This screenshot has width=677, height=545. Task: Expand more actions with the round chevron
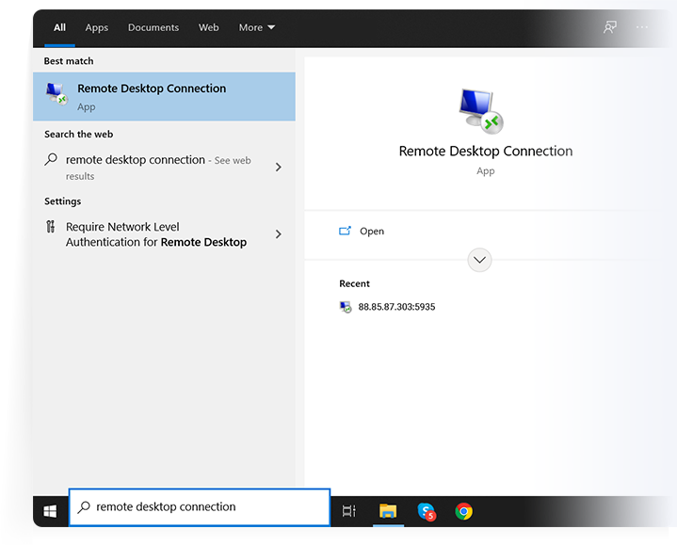point(479,260)
